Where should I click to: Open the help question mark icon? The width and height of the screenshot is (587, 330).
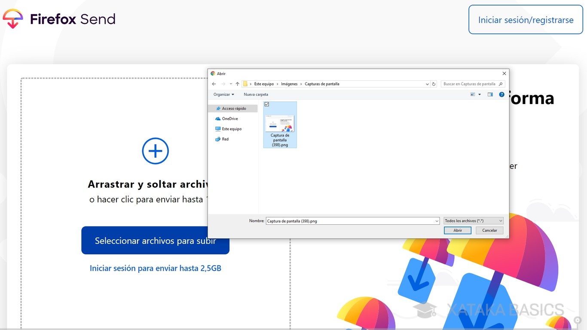point(501,94)
